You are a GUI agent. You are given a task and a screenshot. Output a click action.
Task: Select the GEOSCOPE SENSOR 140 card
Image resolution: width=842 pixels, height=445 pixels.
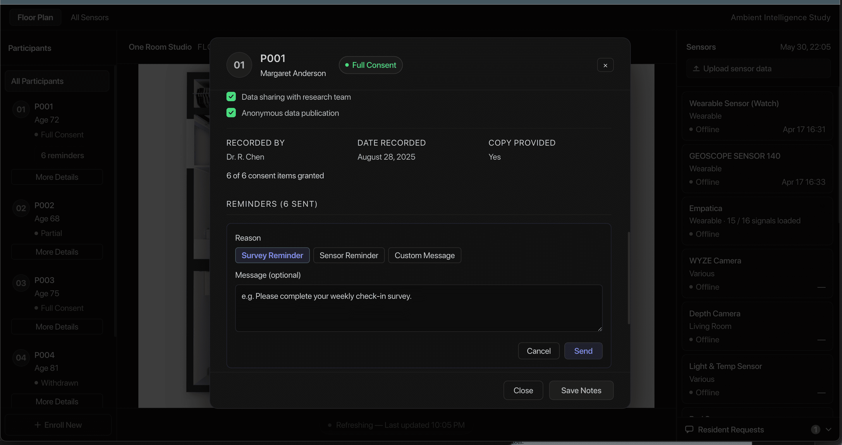click(x=757, y=169)
